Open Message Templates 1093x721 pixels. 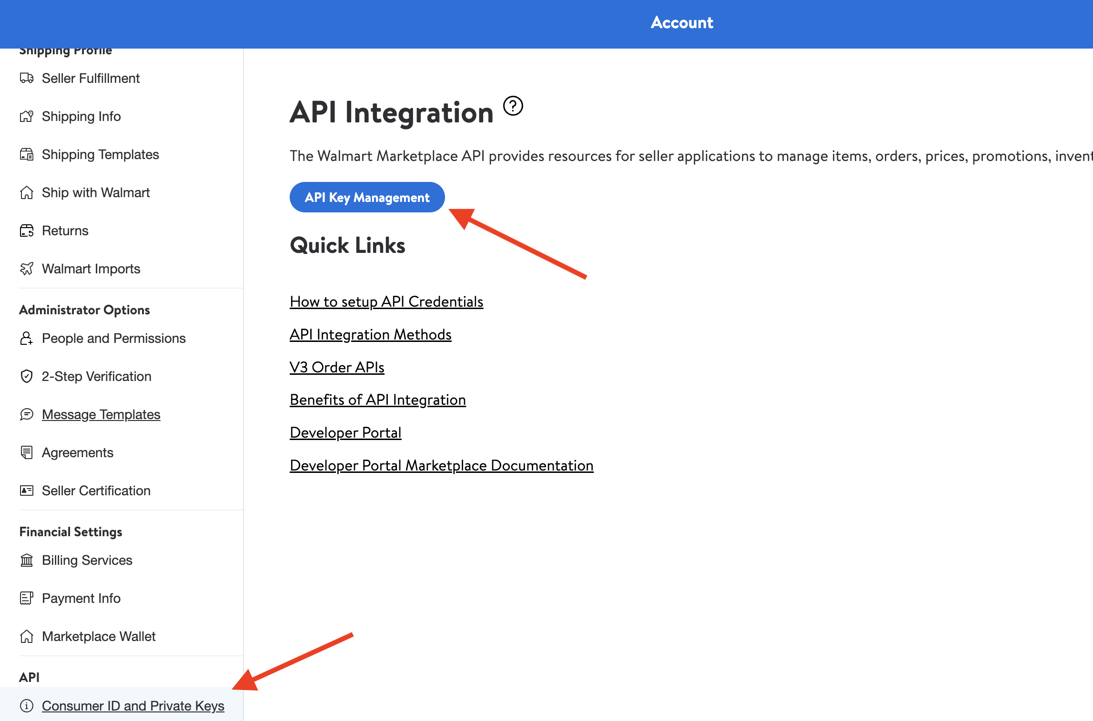tap(101, 414)
